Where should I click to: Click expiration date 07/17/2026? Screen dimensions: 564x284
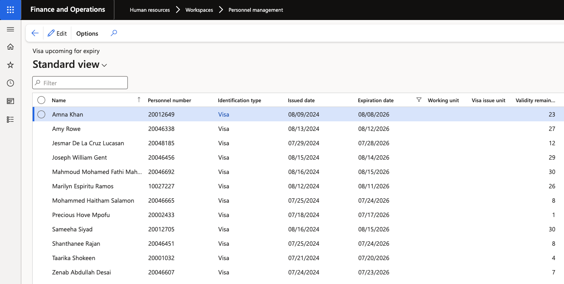(x=374, y=215)
